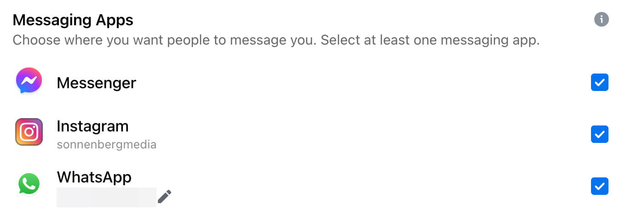
Task: Click the Messenger logo icon
Action: click(29, 81)
